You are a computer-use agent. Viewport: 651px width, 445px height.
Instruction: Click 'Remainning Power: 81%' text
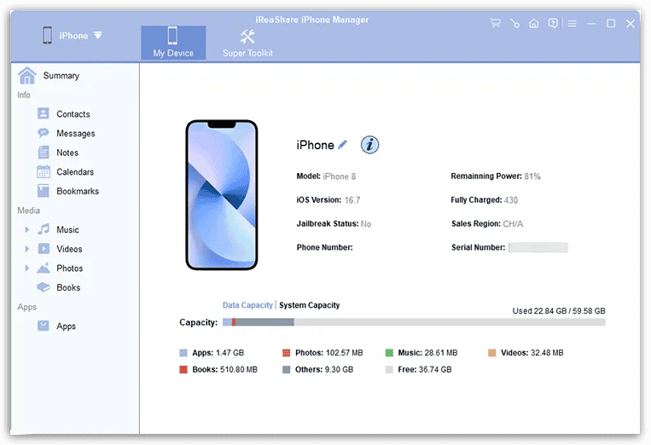(496, 176)
